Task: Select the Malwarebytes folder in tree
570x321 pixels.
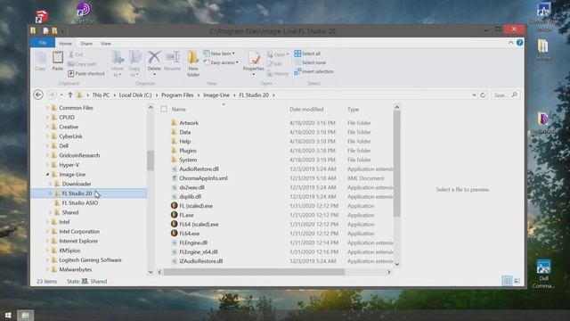Action: tap(75, 269)
